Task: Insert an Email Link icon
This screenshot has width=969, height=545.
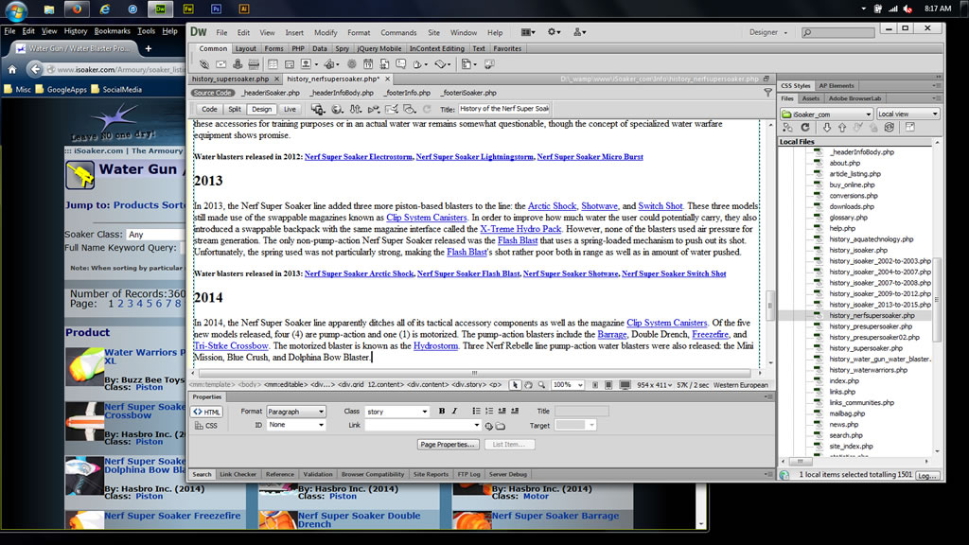Action: click(220, 64)
